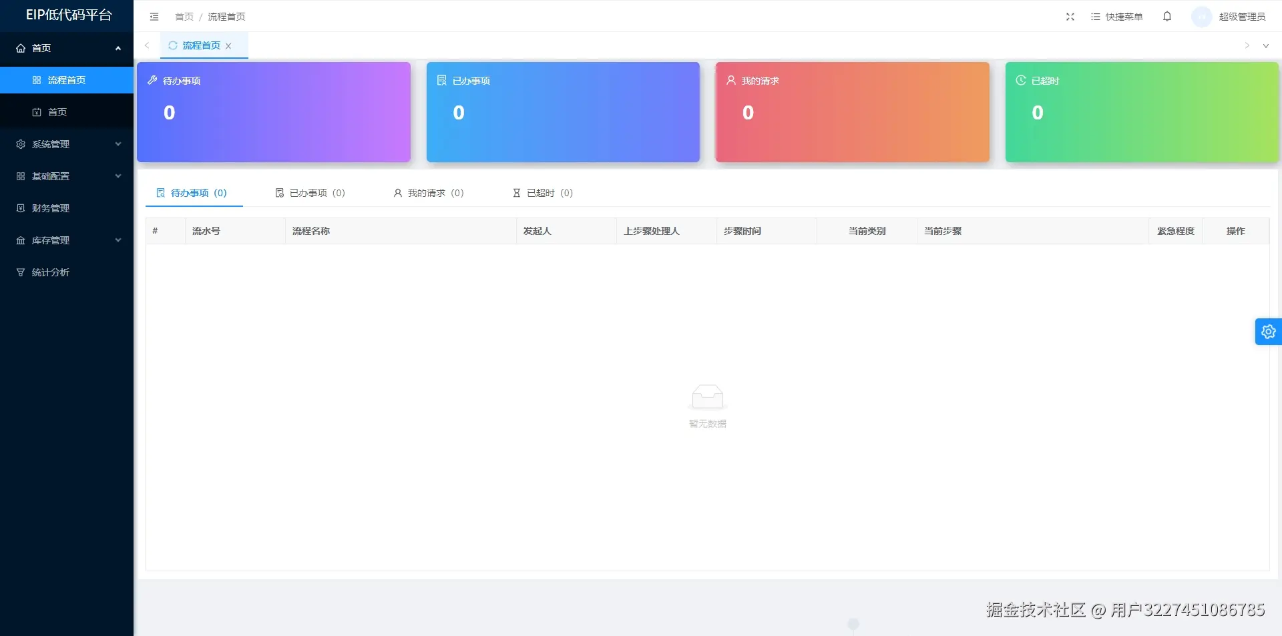Close the 流程首页 page tab

click(x=228, y=46)
